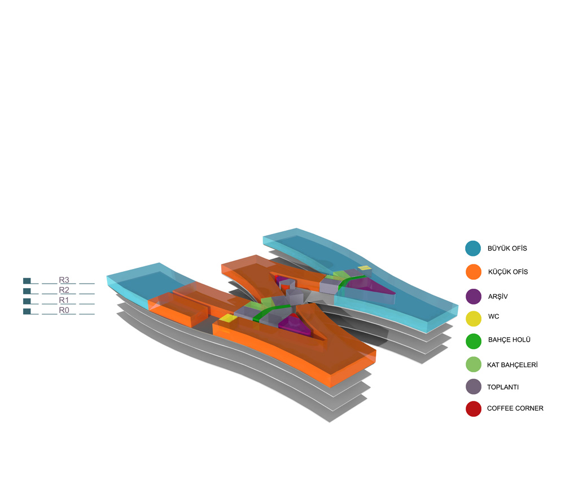The width and height of the screenshot is (578, 481).
Task: Click the gray TOPLANTI legend circle
Action: coord(474,387)
